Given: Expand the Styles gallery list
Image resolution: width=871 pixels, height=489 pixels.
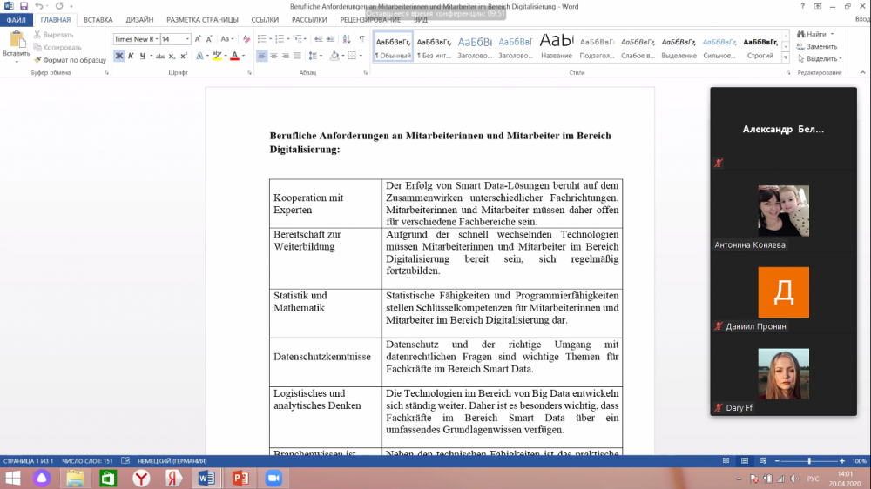Looking at the screenshot, I should click(787, 58).
